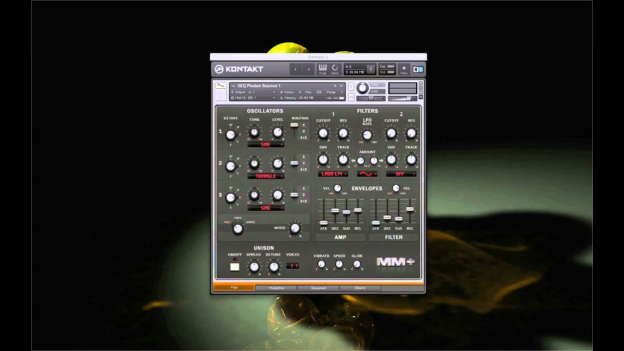The width and height of the screenshot is (624, 351).
Task: Open the Kontakt keyboard (Keyb) panel
Action: click(323, 69)
